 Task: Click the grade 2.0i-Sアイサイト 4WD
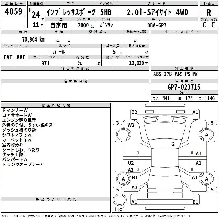157,12
